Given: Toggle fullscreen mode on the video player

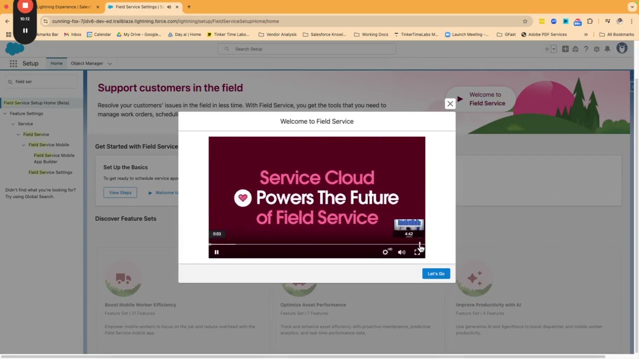Looking at the screenshot, I should point(417,252).
